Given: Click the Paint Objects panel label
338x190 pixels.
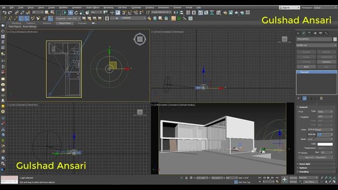Looking at the screenshot, I should [15, 27].
